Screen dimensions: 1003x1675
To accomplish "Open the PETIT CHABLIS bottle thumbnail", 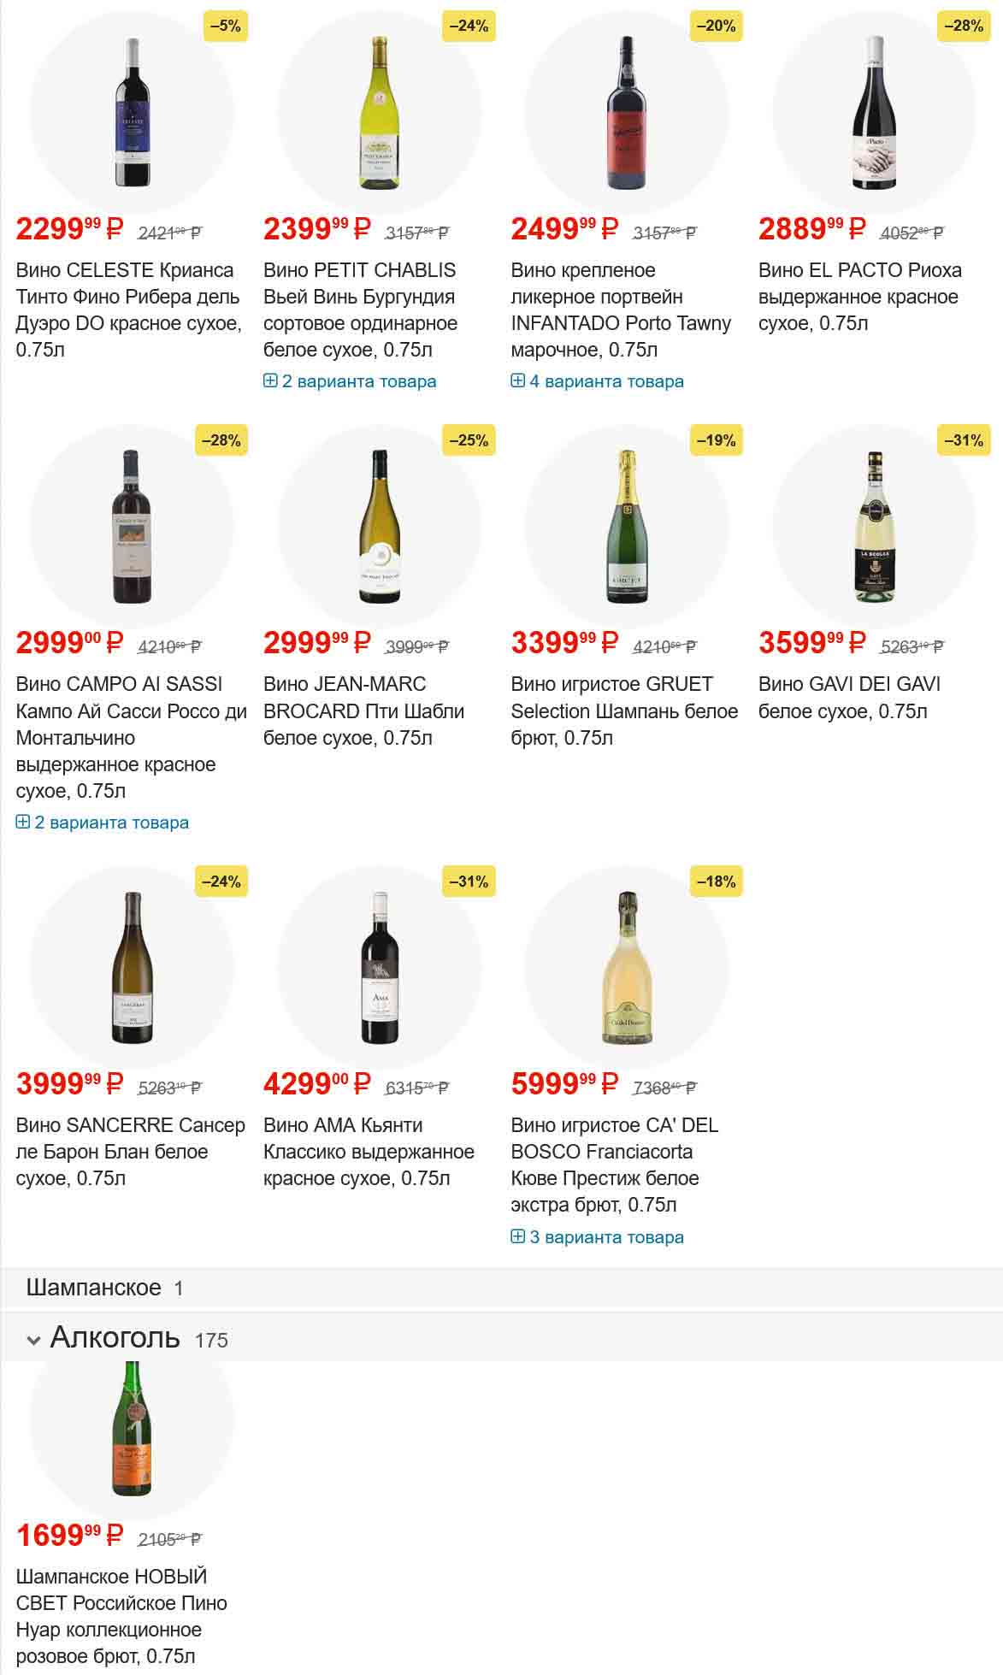I will 379,113.
